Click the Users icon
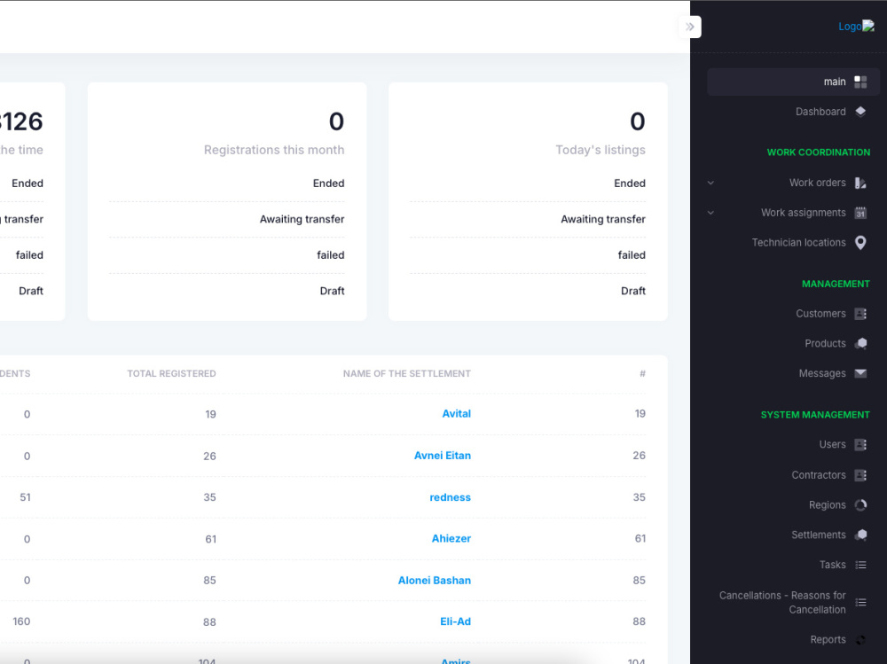 click(x=860, y=444)
